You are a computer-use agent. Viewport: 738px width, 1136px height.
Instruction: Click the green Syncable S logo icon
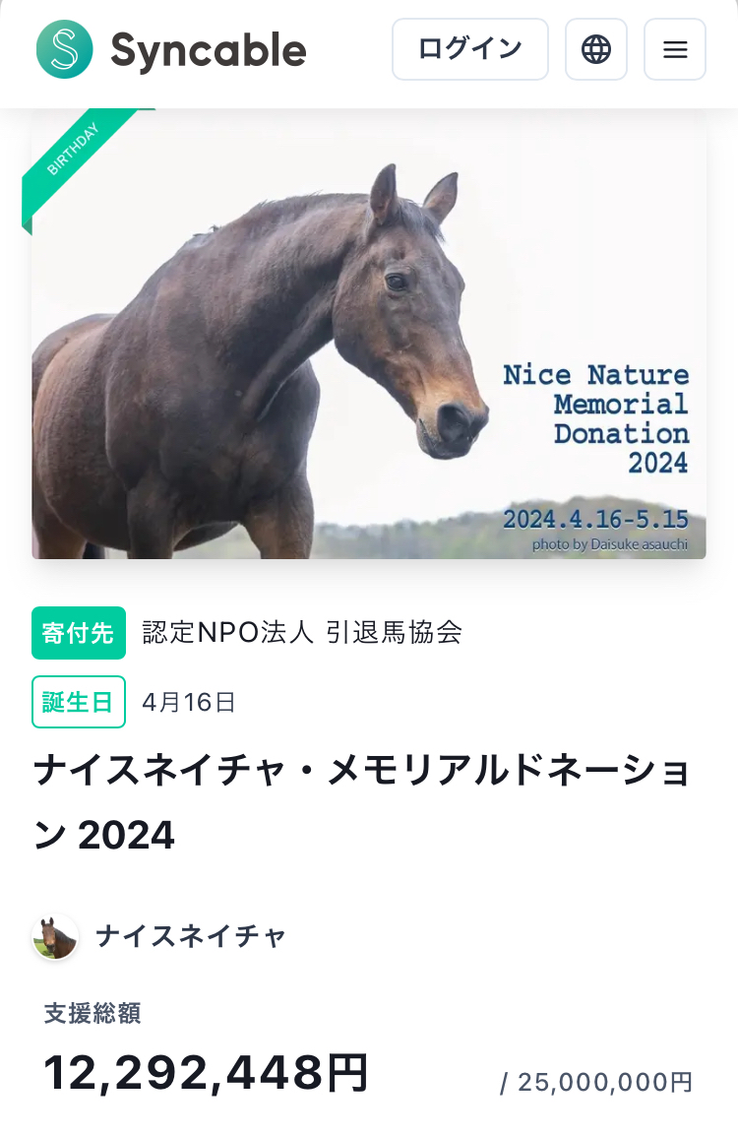point(65,49)
